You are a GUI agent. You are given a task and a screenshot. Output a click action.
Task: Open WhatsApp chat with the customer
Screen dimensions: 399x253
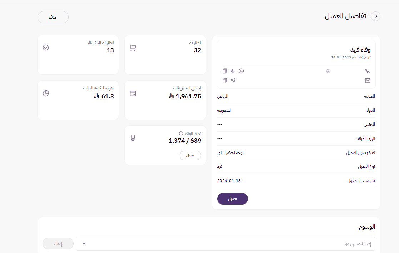coord(241,71)
